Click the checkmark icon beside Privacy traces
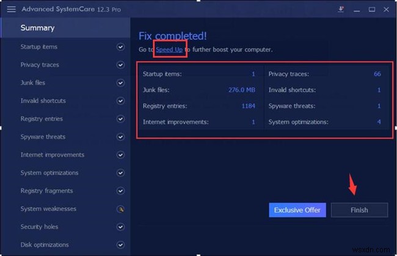397x256 pixels. 120,65
